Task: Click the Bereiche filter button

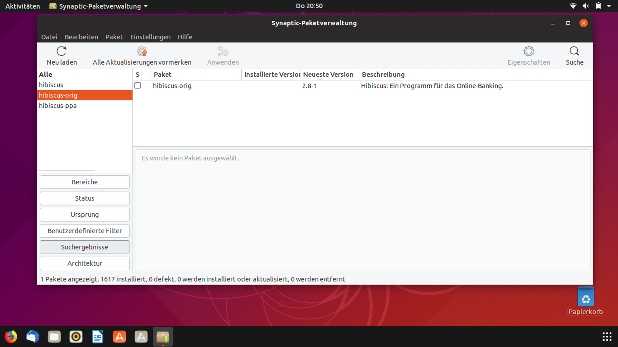Action: click(85, 182)
